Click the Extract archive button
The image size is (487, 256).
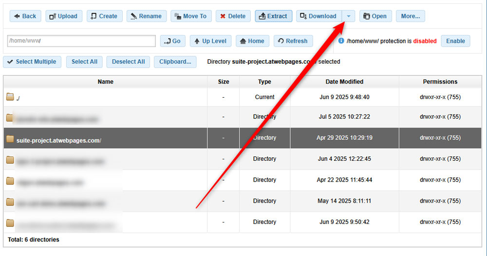click(x=273, y=16)
